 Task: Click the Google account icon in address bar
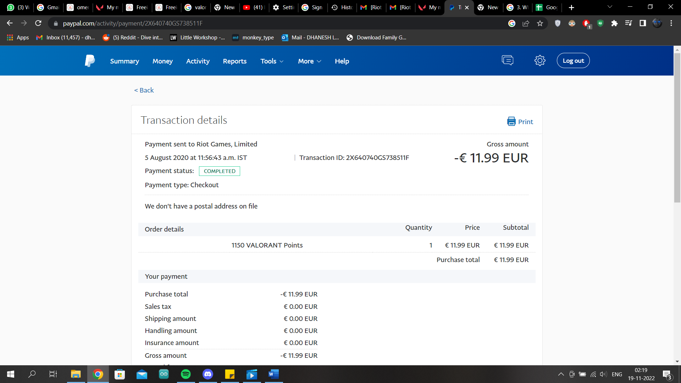click(511, 23)
